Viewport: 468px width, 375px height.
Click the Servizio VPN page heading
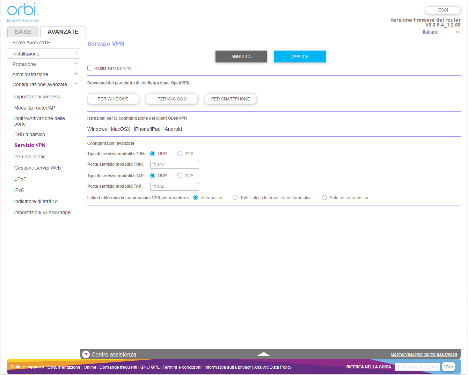(106, 44)
